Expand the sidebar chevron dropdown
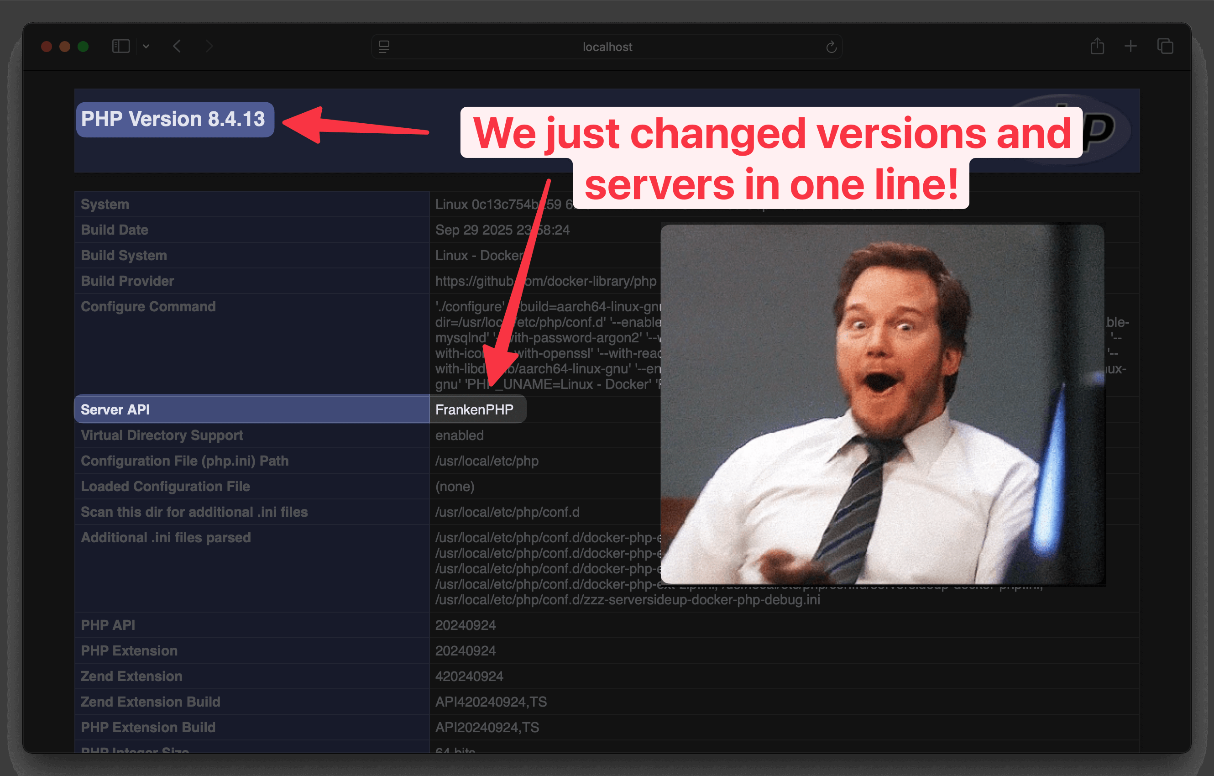This screenshot has width=1214, height=776. click(x=146, y=47)
